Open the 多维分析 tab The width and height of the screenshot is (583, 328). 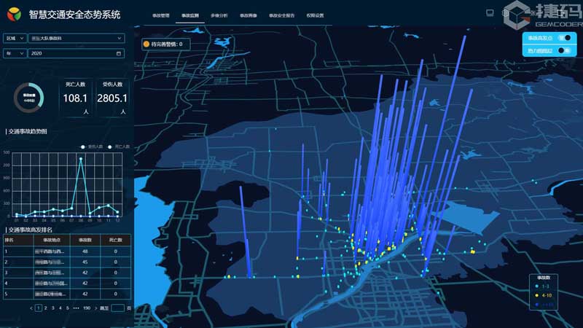(x=219, y=15)
